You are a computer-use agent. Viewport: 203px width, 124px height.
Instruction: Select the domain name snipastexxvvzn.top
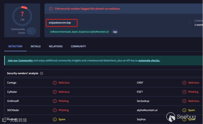point(60,23)
